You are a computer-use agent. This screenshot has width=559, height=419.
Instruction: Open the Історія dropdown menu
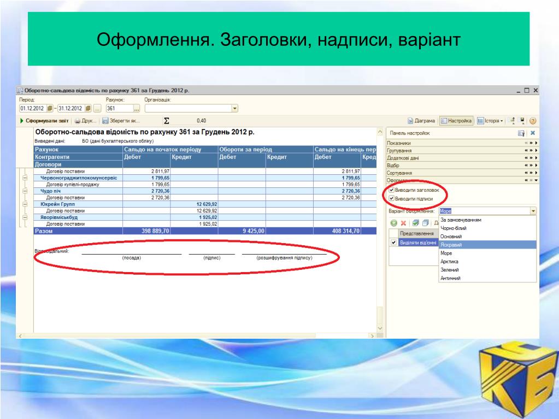coord(490,121)
